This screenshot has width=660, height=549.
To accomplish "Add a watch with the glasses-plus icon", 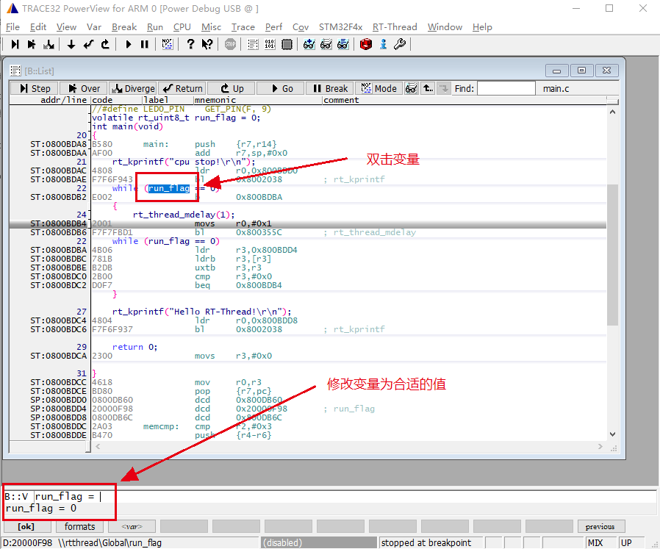I will click(x=309, y=44).
